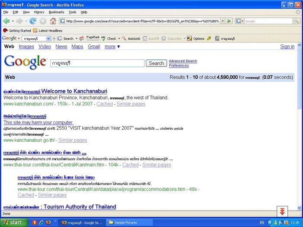This screenshot has height=227, width=303.
Task: Expand the 'more' services dropdown
Action: tap(112, 47)
